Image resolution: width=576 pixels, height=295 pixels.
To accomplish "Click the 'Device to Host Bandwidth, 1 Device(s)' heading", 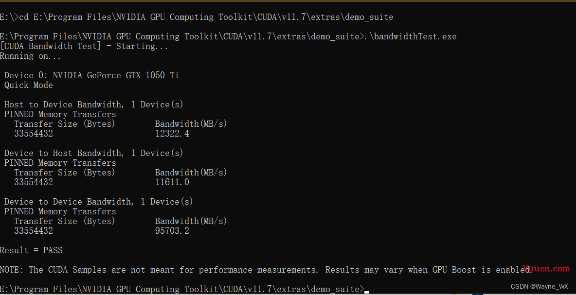I will coord(94,153).
